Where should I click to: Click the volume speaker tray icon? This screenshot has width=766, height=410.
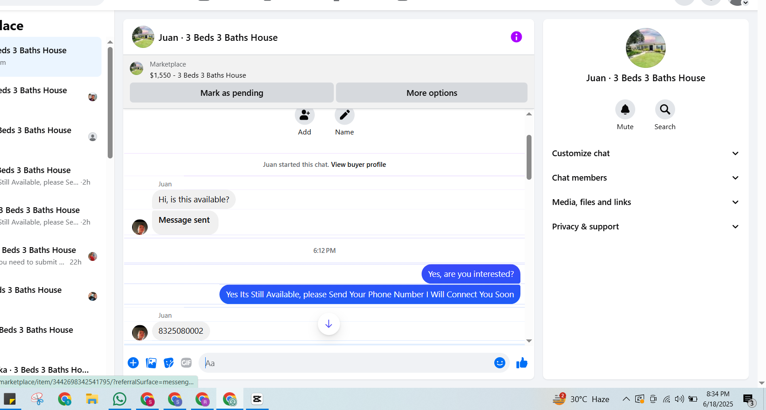point(679,399)
